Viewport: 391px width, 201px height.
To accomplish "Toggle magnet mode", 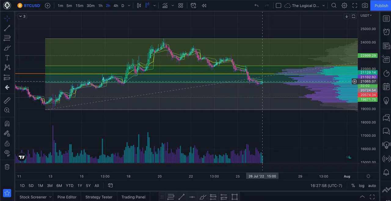I will pos(7,124).
